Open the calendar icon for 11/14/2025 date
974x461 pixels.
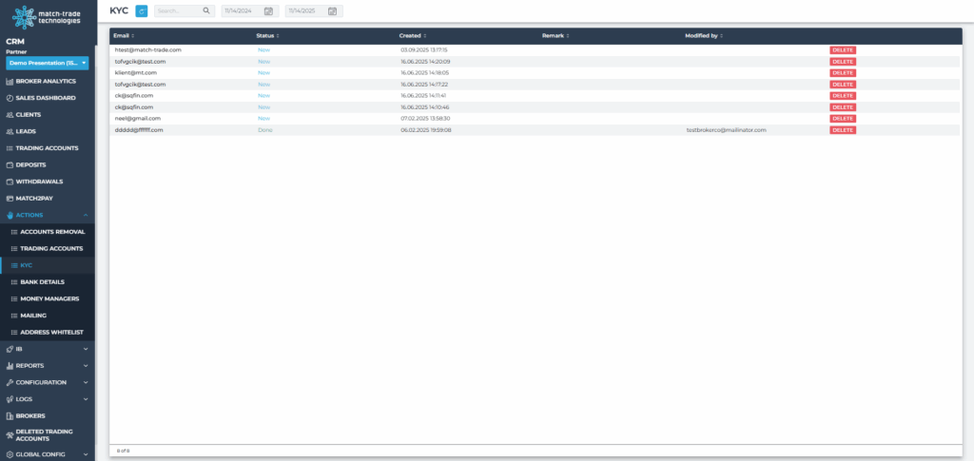click(x=332, y=10)
